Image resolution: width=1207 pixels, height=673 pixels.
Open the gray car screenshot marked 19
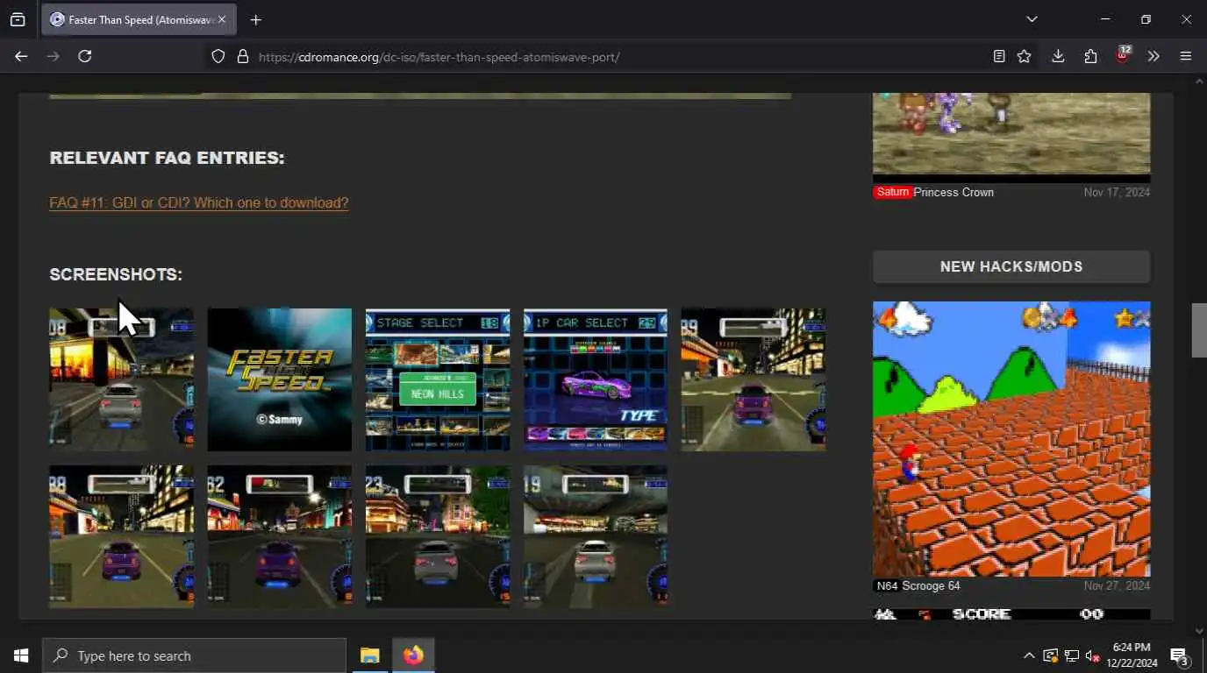pos(596,536)
